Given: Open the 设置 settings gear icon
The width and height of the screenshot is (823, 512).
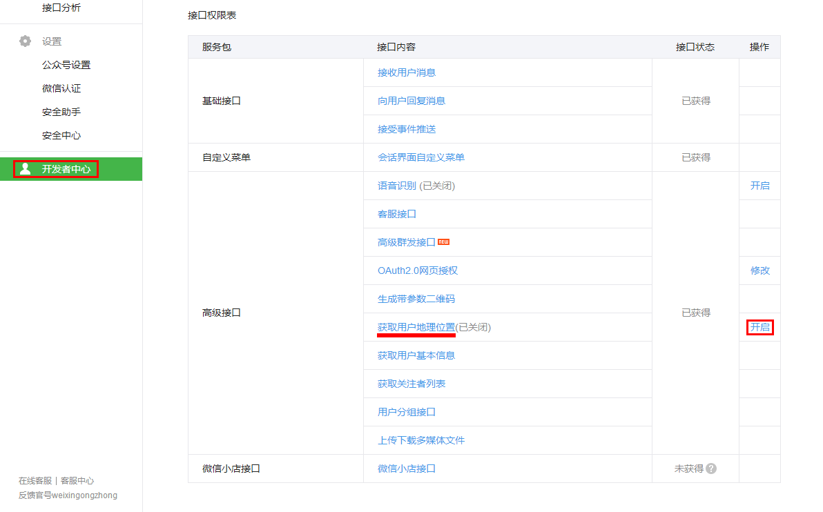Looking at the screenshot, I should 25,41.
